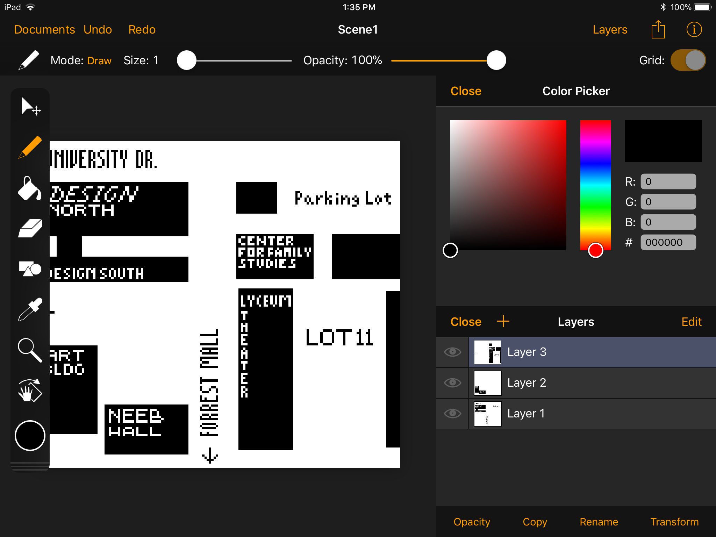Select the move/selection arrow tool
The width and height of the screenshot is (716, 537).
pyautogui.click(x=30, y=106)
